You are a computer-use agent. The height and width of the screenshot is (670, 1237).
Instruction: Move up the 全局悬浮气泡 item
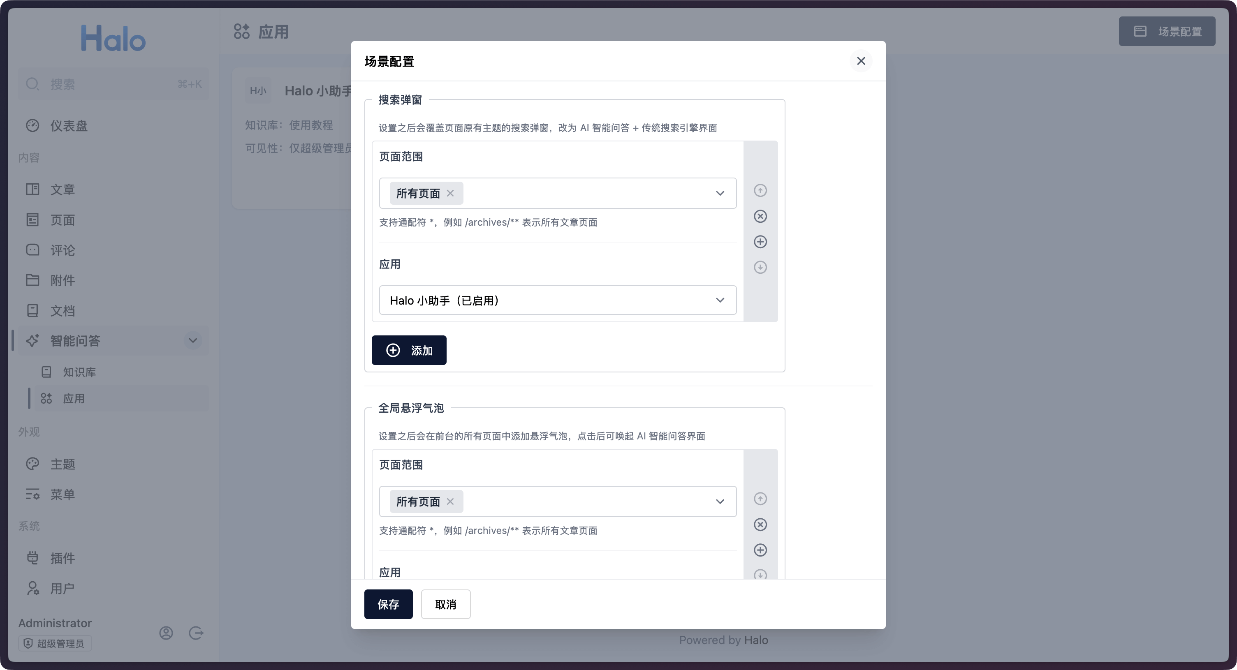point(760,499)
